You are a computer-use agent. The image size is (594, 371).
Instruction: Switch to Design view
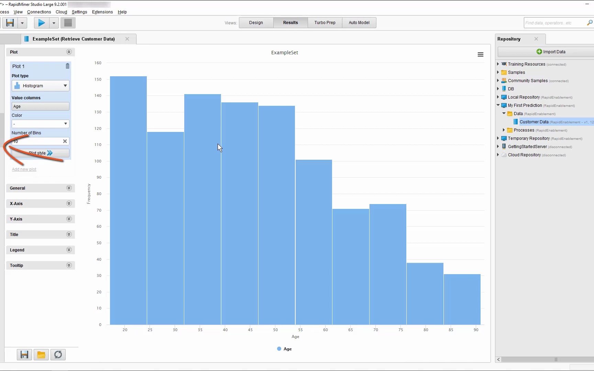(256, 23)
